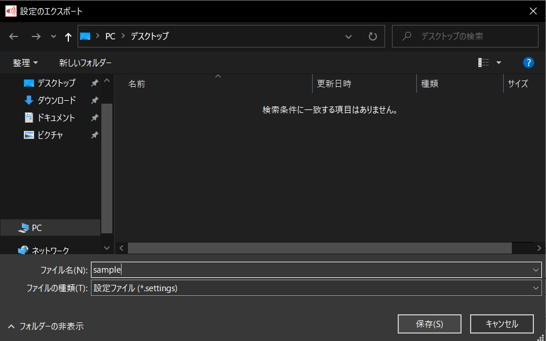Create a folder with 新しいフォルダー
Screen dimensions: 546x341
tap(85, 63)
